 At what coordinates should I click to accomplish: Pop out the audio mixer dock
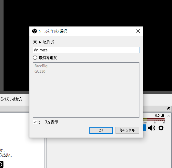[x=169, y=109]
